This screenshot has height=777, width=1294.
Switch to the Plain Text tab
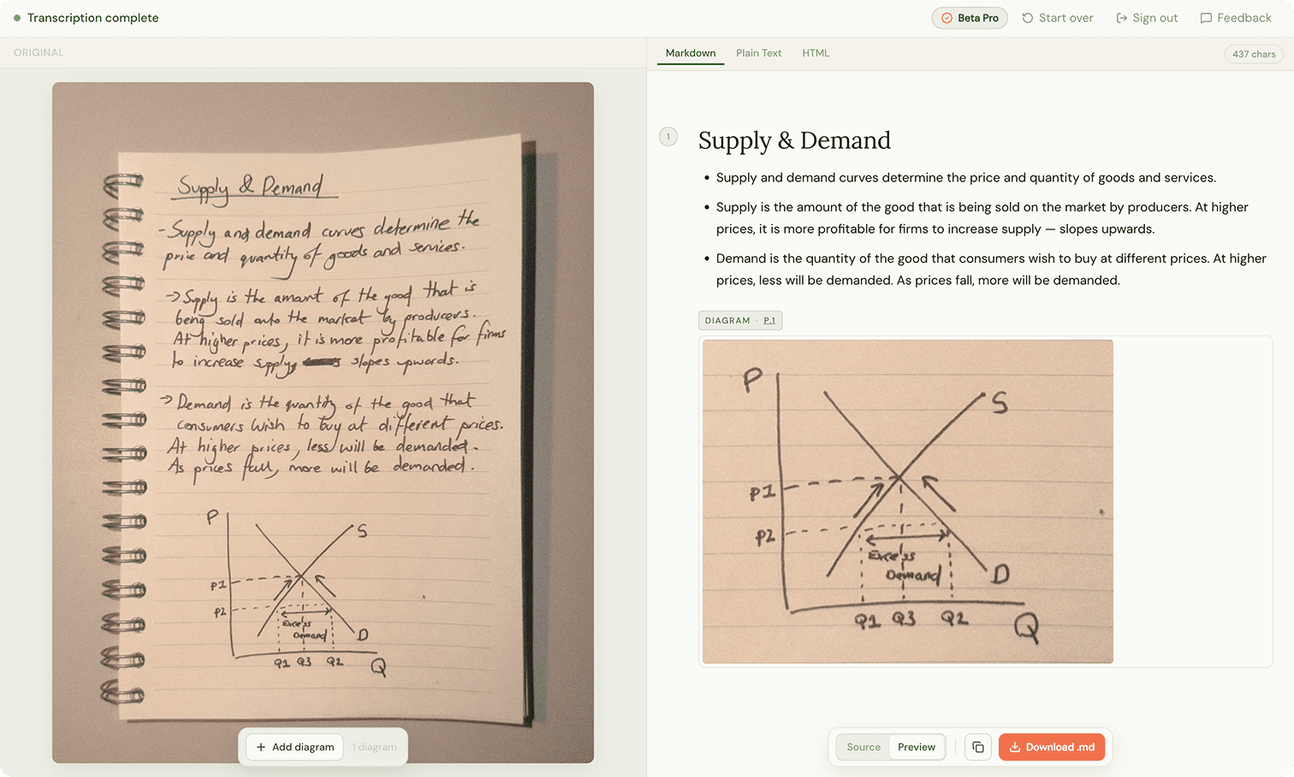coord(759,53)
